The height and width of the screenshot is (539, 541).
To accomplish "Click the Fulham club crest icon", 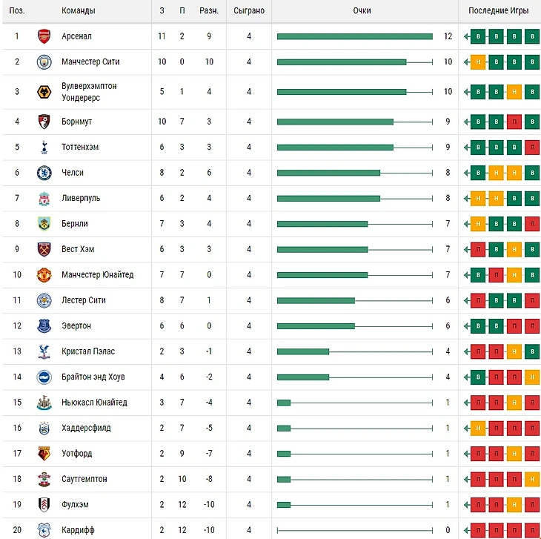I will click(44, 505).
